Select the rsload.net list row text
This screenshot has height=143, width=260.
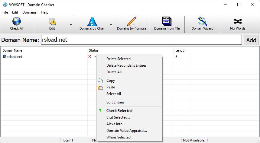click(15, 57)
